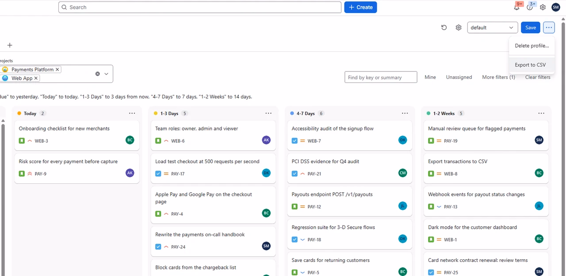Viewport: 566px width, 276px height.
Task: Click BC avatar on PAY-4 card
Action: coord(266,213)
